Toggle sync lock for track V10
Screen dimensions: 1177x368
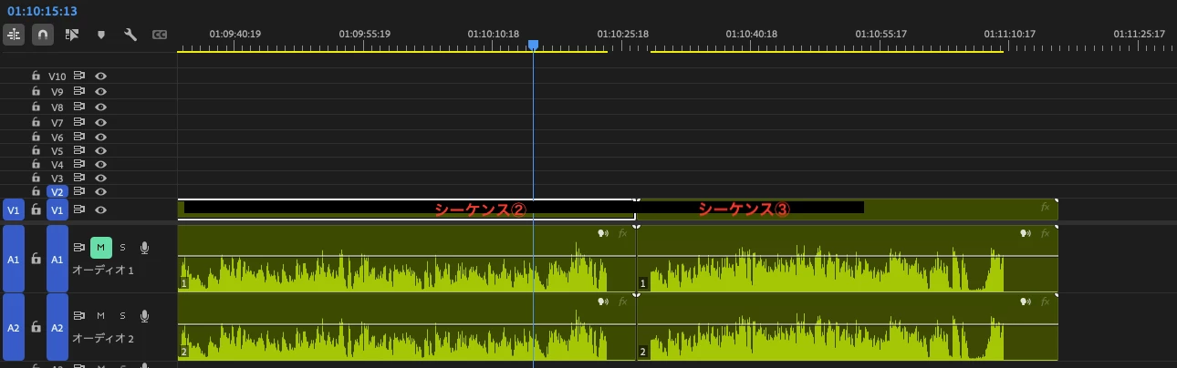79,77
